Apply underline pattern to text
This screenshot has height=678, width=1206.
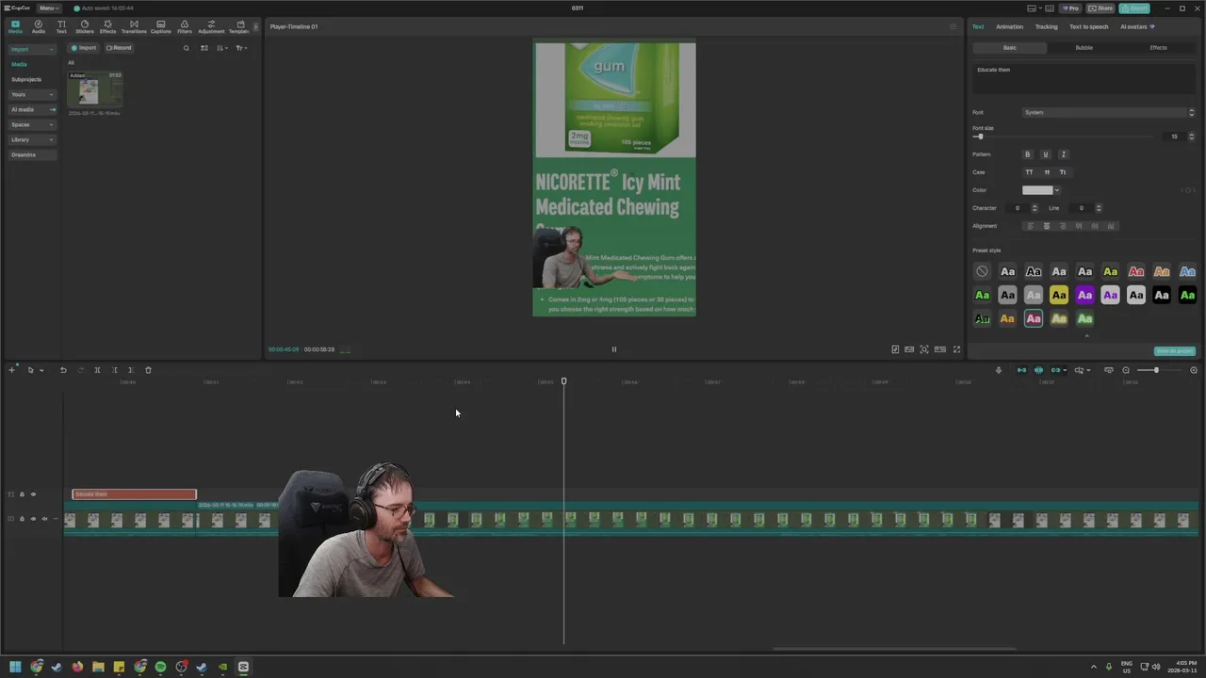pos(1046,154)
